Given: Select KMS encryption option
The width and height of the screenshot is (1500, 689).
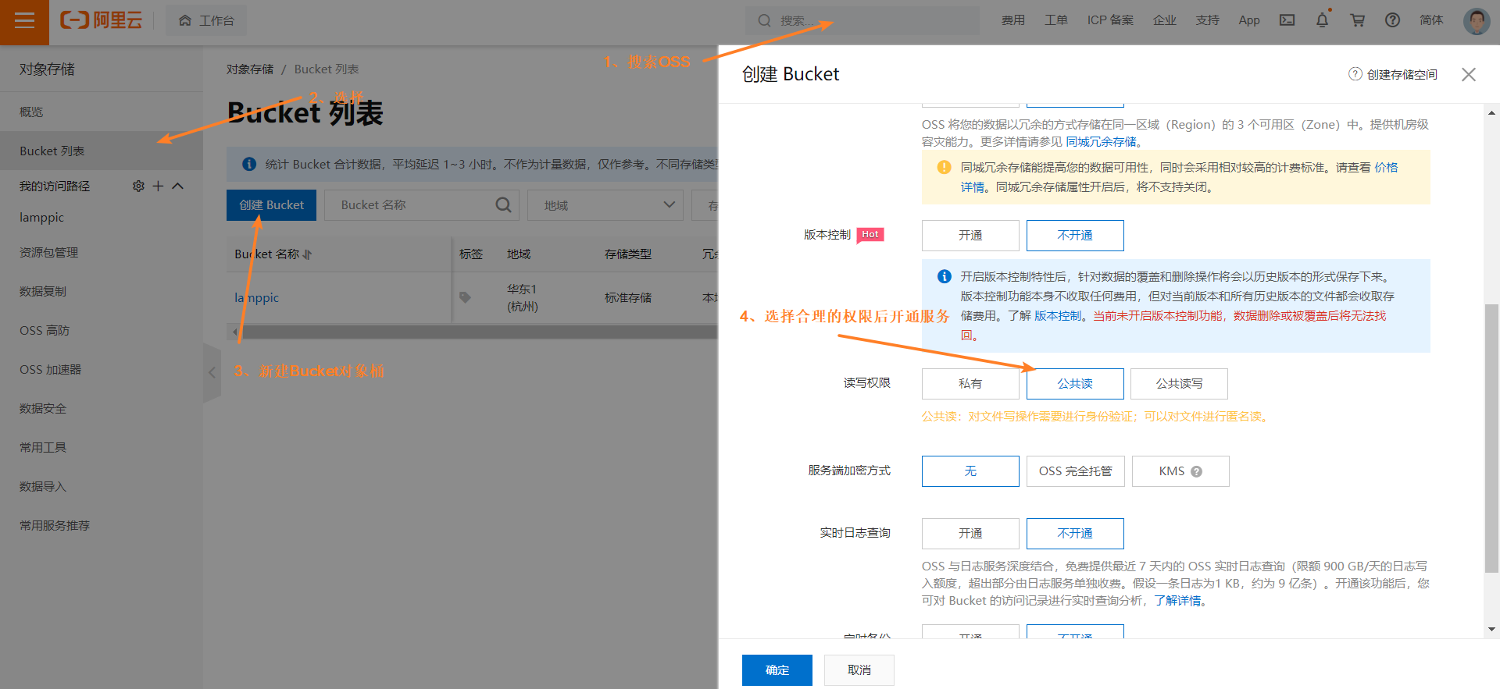Looking at the screenshot, I should pyautogui.click(x=1180, y=471).
